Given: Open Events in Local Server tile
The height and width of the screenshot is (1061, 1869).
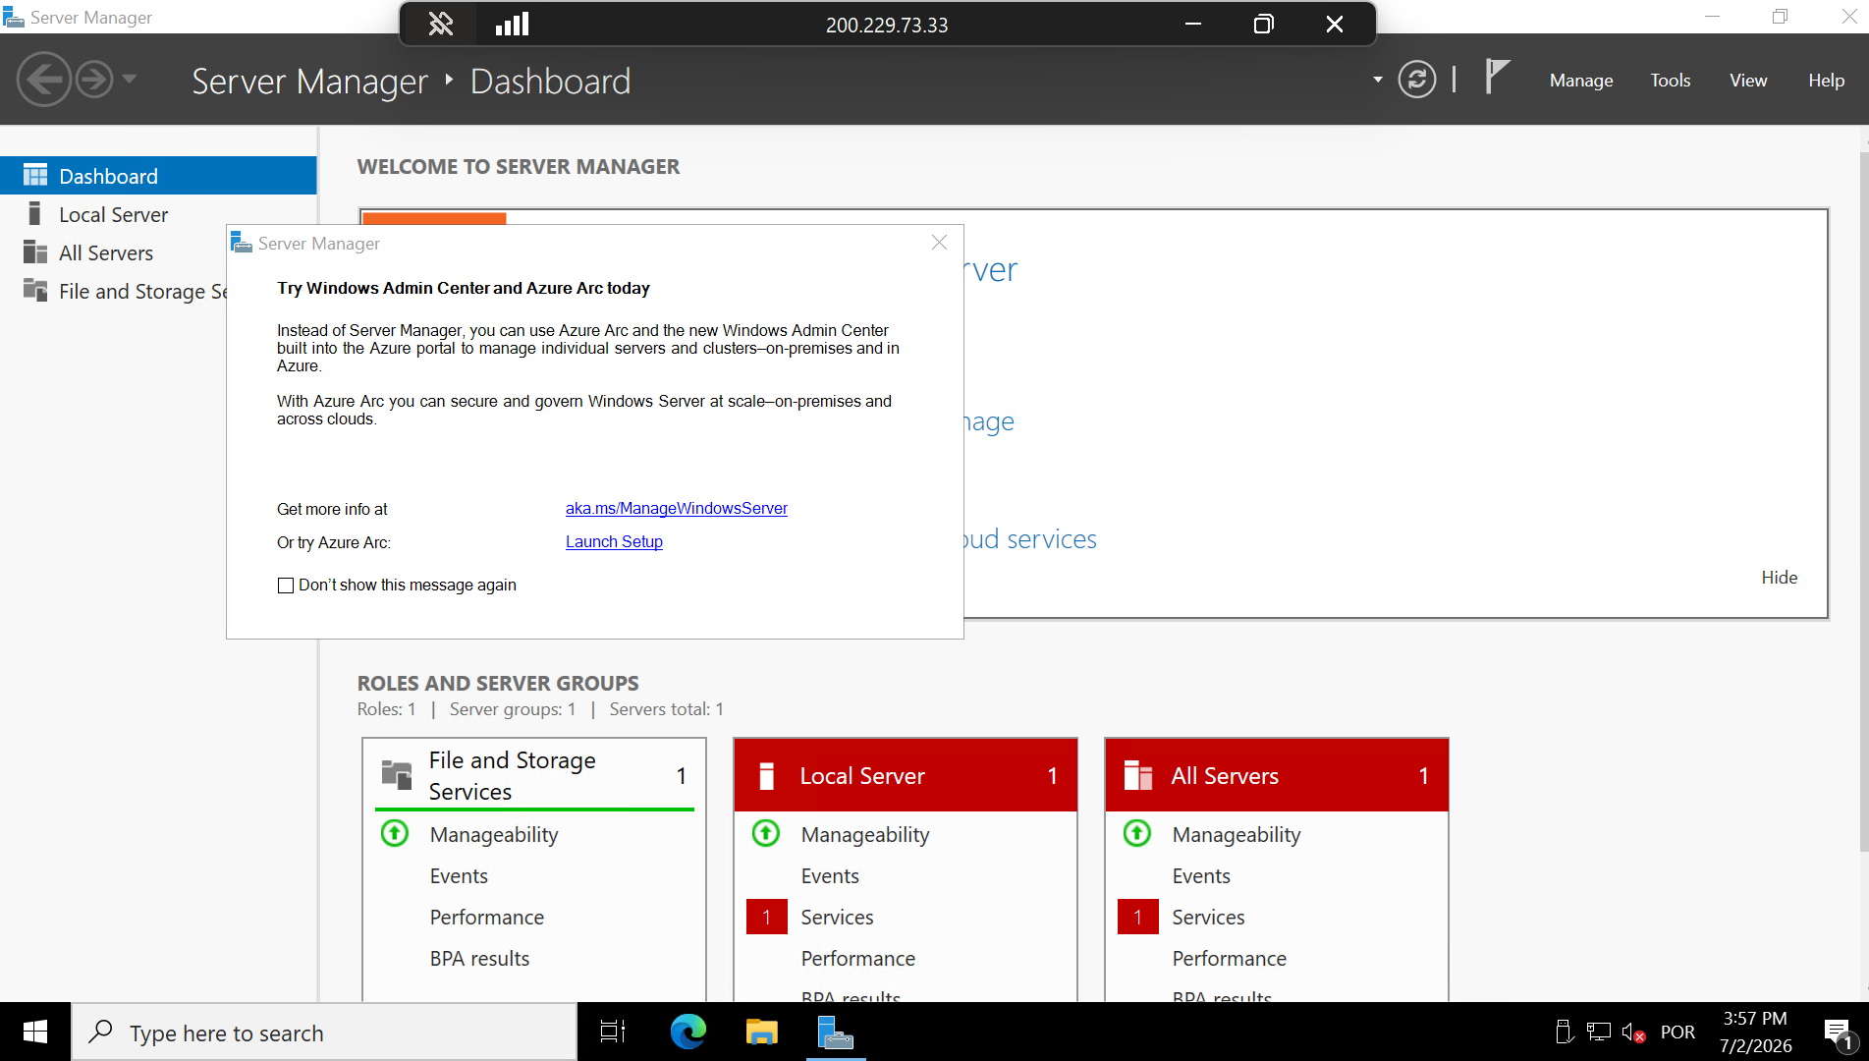Looking at the screenshot, I should pos(830,876).
